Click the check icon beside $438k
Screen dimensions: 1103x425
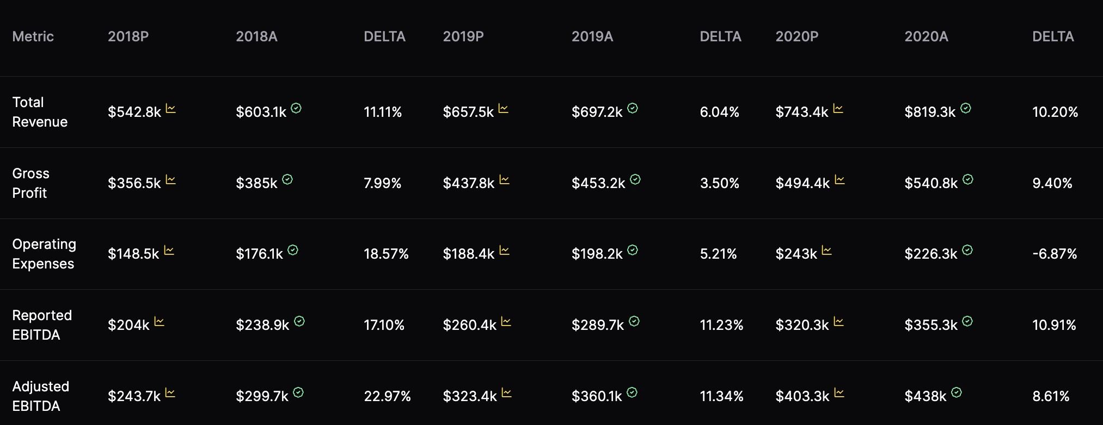[x=957, y=392]
